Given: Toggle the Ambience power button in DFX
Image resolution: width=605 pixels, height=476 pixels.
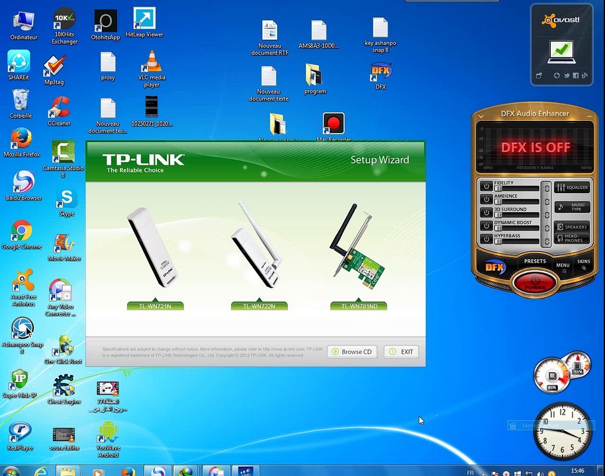Looking at the screenshot, I should click(x=486, y=200).
